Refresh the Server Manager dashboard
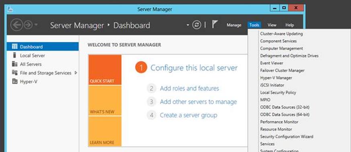351x152 pixels. point(197,25)
